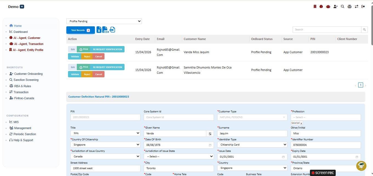Image resolution: width=373 pixels, height=176 pixels.
Task: Sort table by Customer Name column
Action: point(195,39)
